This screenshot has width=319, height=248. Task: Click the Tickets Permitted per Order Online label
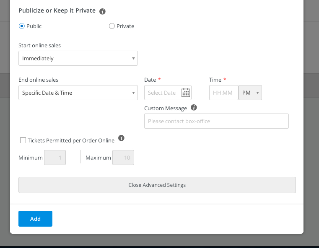71,141
